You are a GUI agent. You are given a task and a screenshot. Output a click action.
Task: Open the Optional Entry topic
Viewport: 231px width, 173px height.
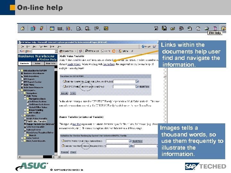[x=33, y=130]
